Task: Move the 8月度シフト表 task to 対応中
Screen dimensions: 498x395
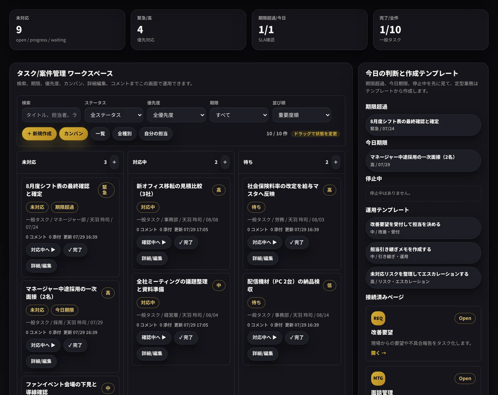Action: (43, 250)
